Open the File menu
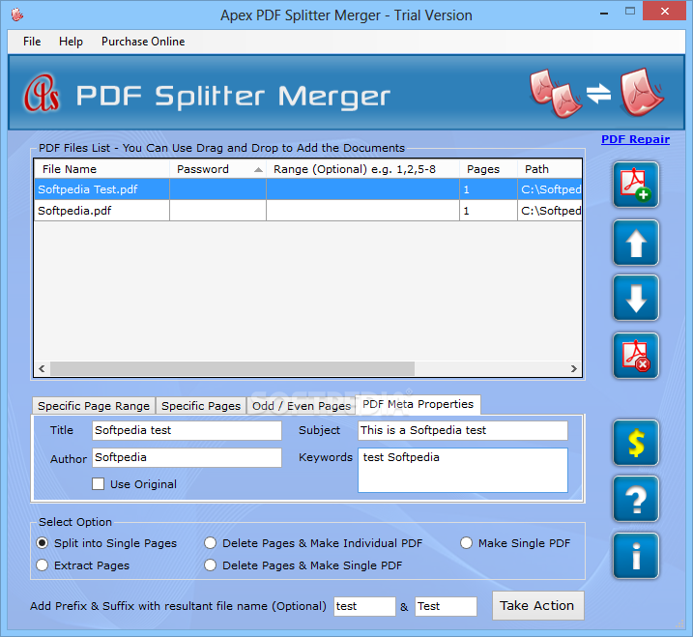The image size is (693, 637). pyautogui.click(x=32, y=42)
